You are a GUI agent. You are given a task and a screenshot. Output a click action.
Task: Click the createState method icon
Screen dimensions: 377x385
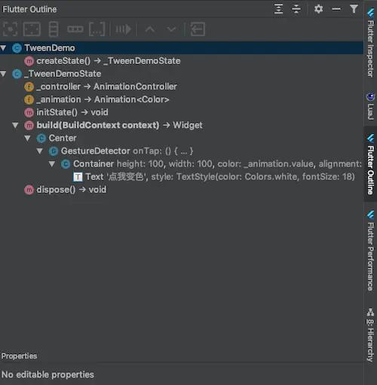(29, 61)
